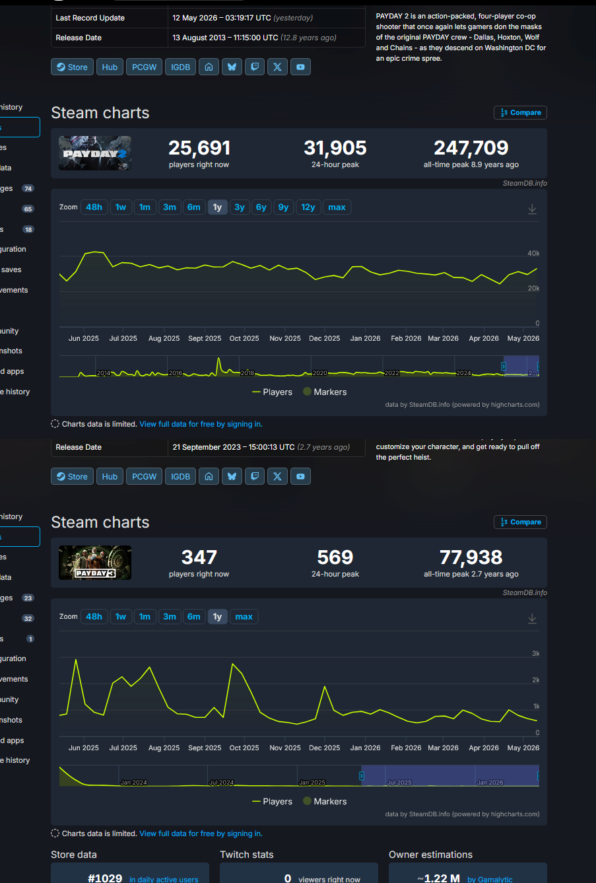Image resolution: width=596 pixels, height=883 pixels.
Task: Download PAYDAY 2 chart data icon
Action: (x=532, y=209)
